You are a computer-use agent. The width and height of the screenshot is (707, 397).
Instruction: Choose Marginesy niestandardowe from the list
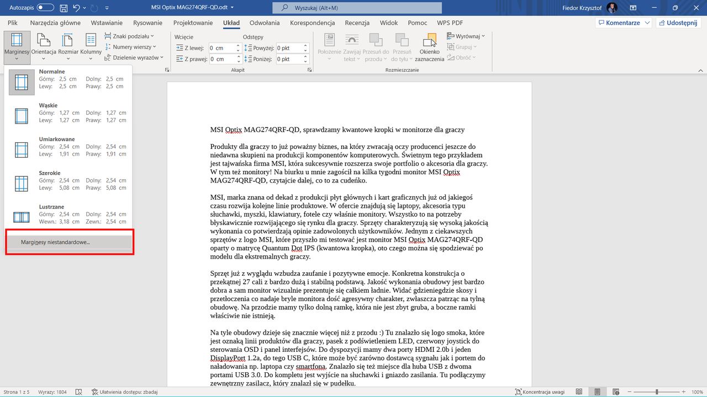point(55,242)
